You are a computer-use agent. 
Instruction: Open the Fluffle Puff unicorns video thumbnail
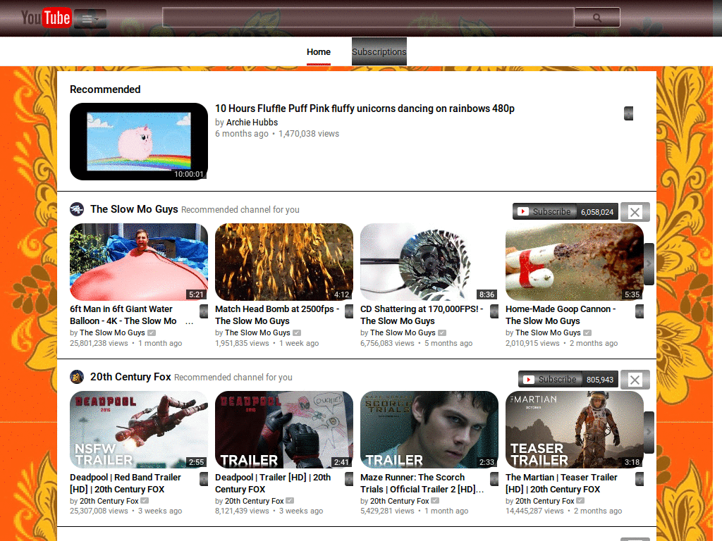point(139,141)
